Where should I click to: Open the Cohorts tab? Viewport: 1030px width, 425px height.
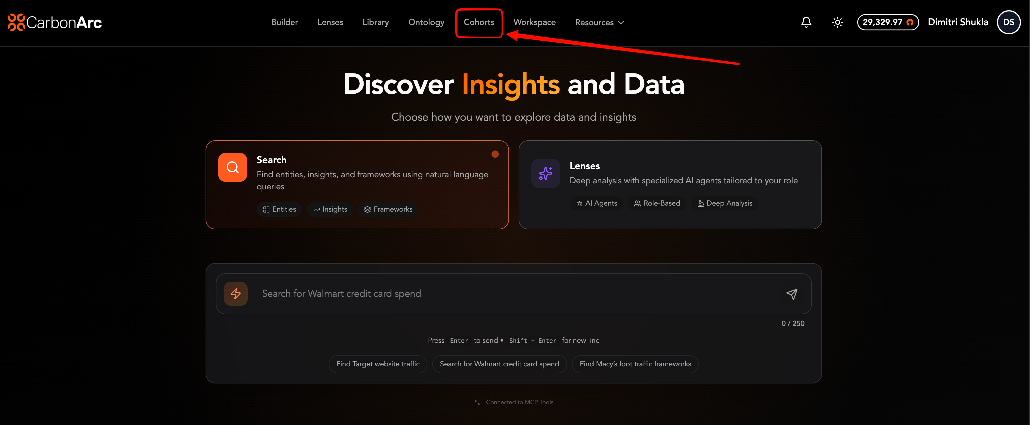pos(479,22)
